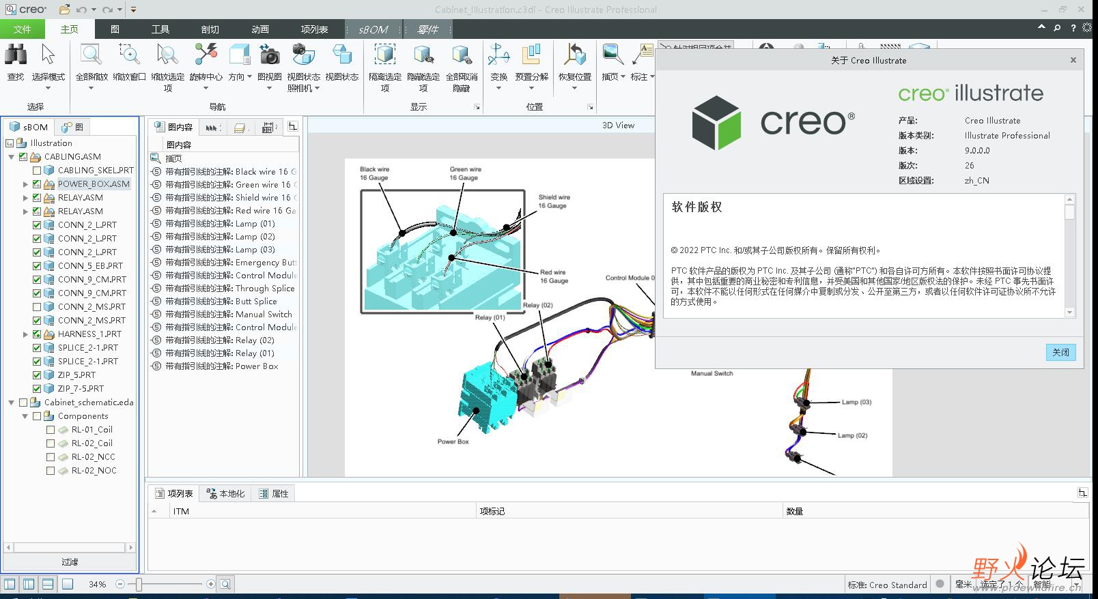Click 缩放选定项 zoom selected icon

tap(167, 56)
